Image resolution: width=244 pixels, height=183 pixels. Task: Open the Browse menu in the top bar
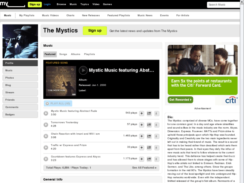coord(61,4)
